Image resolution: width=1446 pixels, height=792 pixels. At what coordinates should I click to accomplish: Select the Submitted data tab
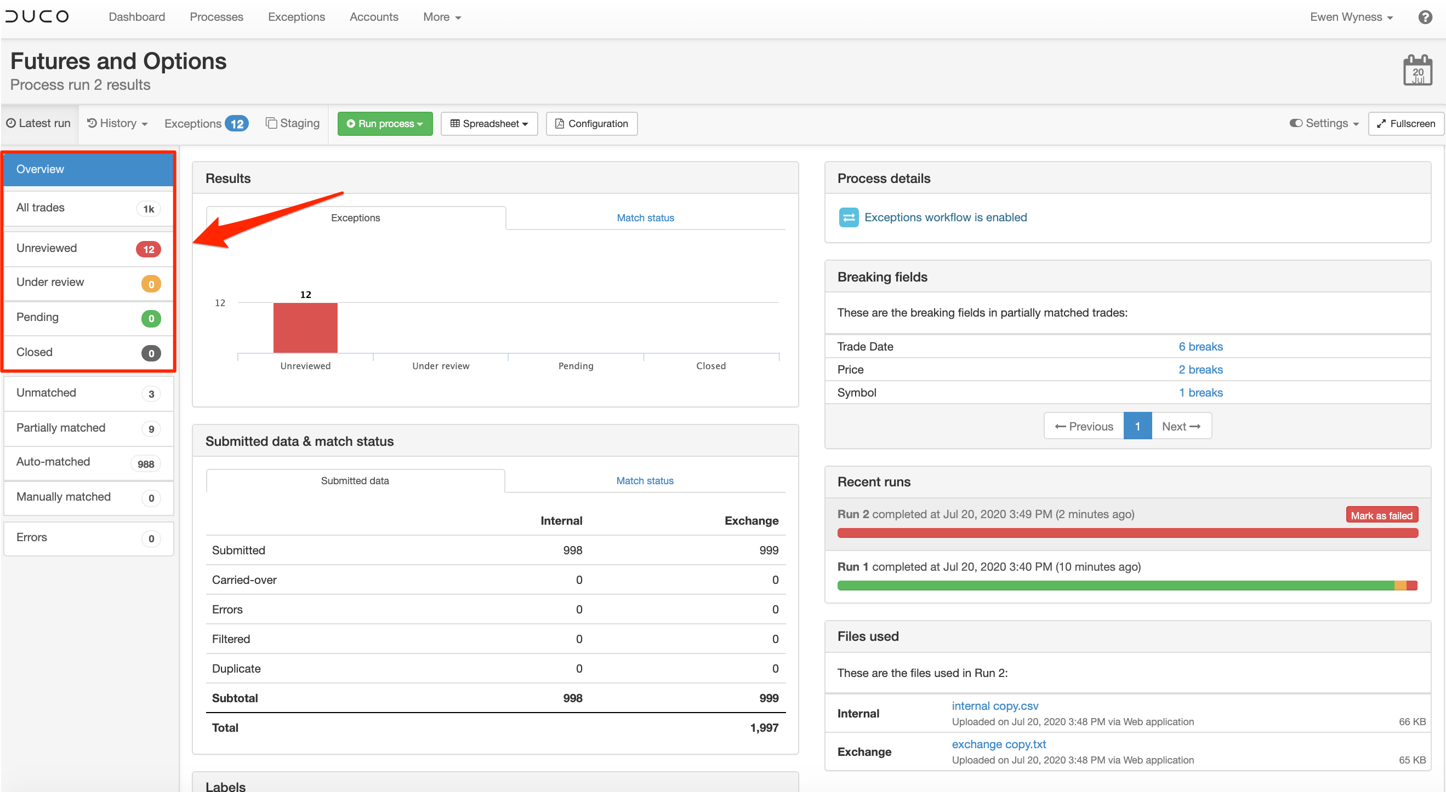click(355, 481)
